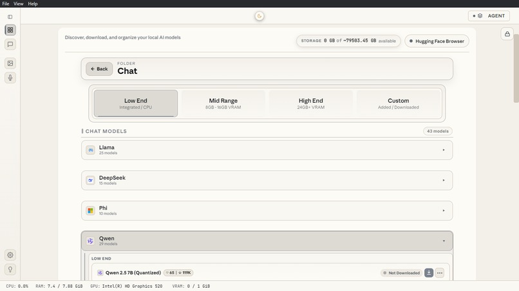The height and width of the screenshot is (291, 519).
Task: Click the LOW END section label
Action: pyautogui.click(x=101, y=259)
